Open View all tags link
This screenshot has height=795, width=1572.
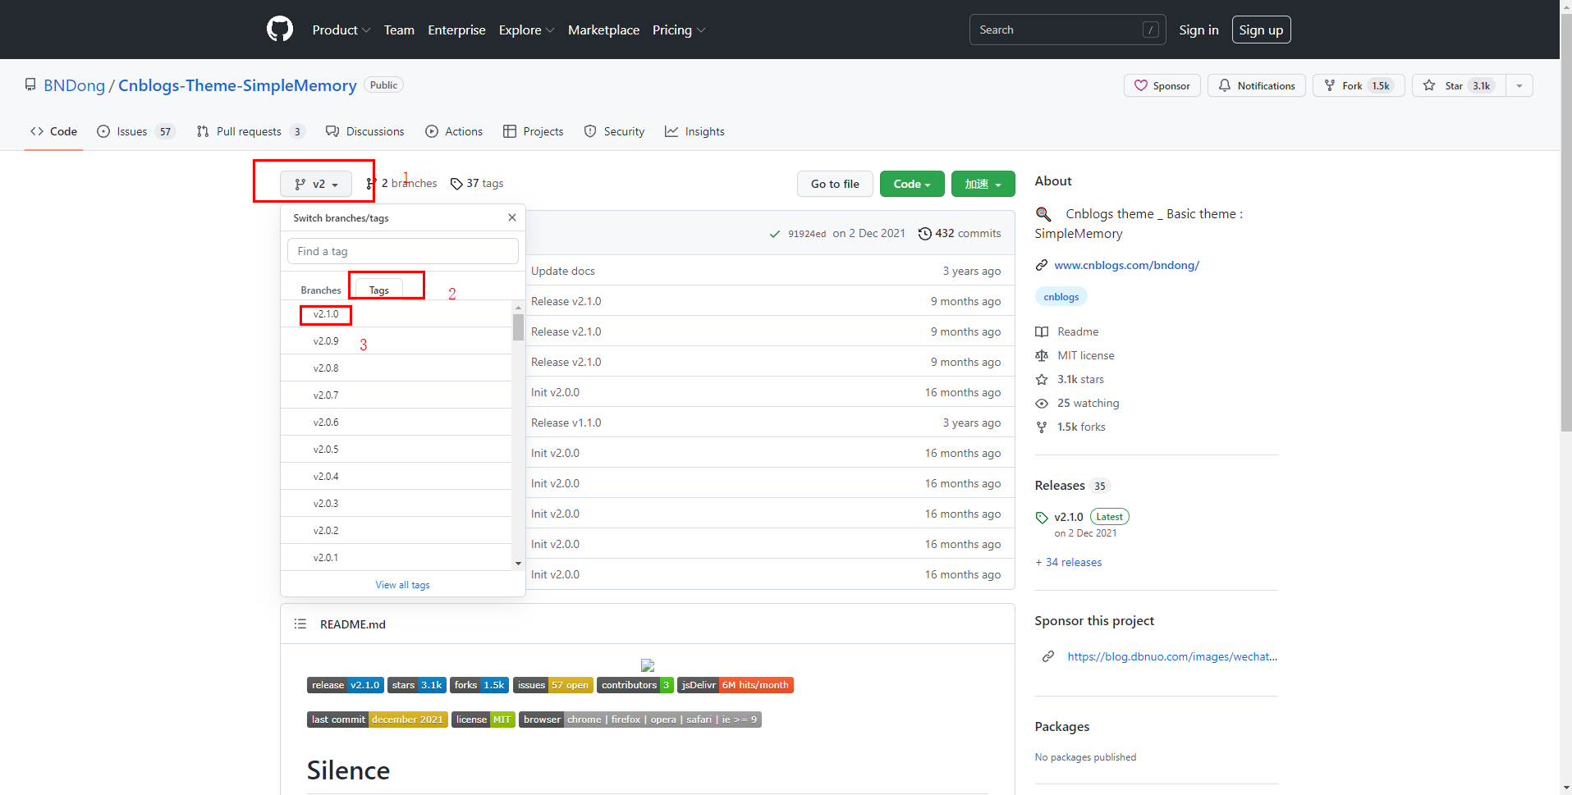402,585
